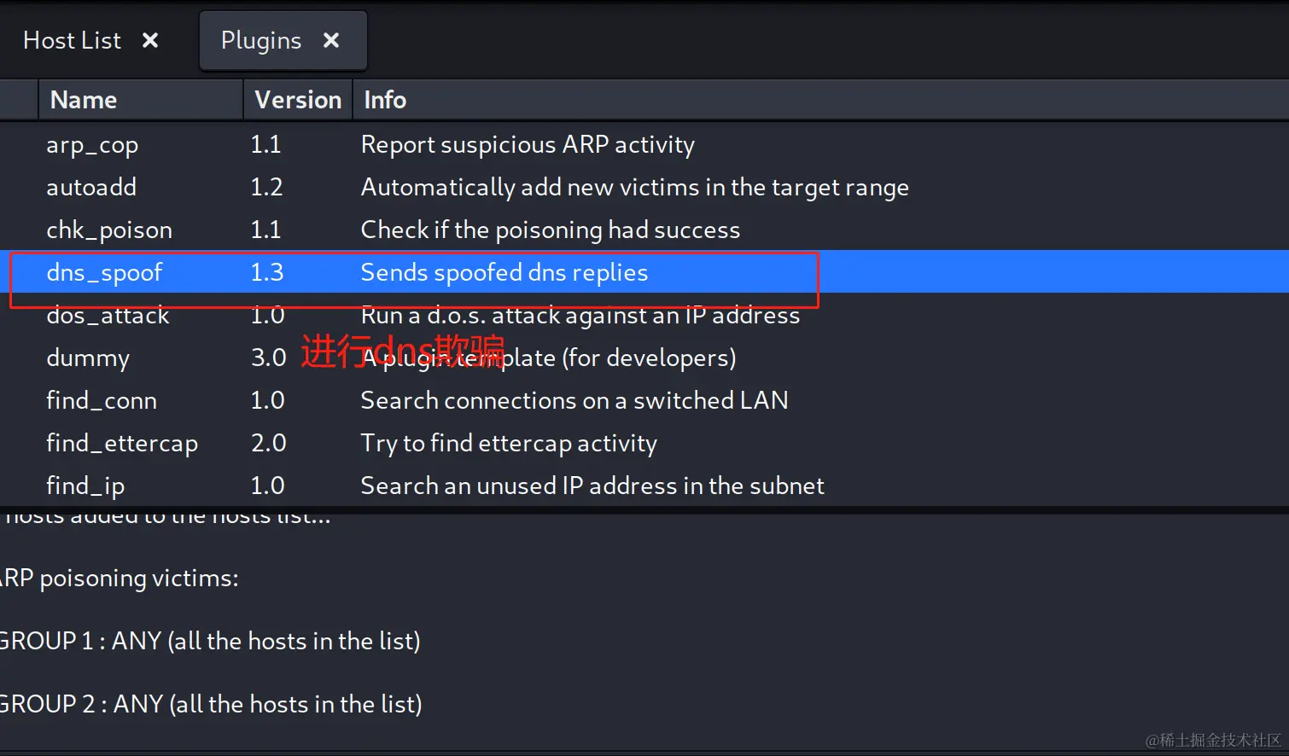Image resolution: width=1289 pixels, height=756 pixels.
Task: Sort plugins by Name column header
Action: coord(141,100)
